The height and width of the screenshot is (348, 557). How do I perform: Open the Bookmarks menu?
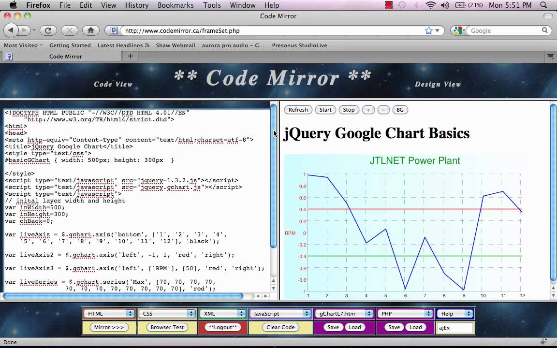coord(176,5)
